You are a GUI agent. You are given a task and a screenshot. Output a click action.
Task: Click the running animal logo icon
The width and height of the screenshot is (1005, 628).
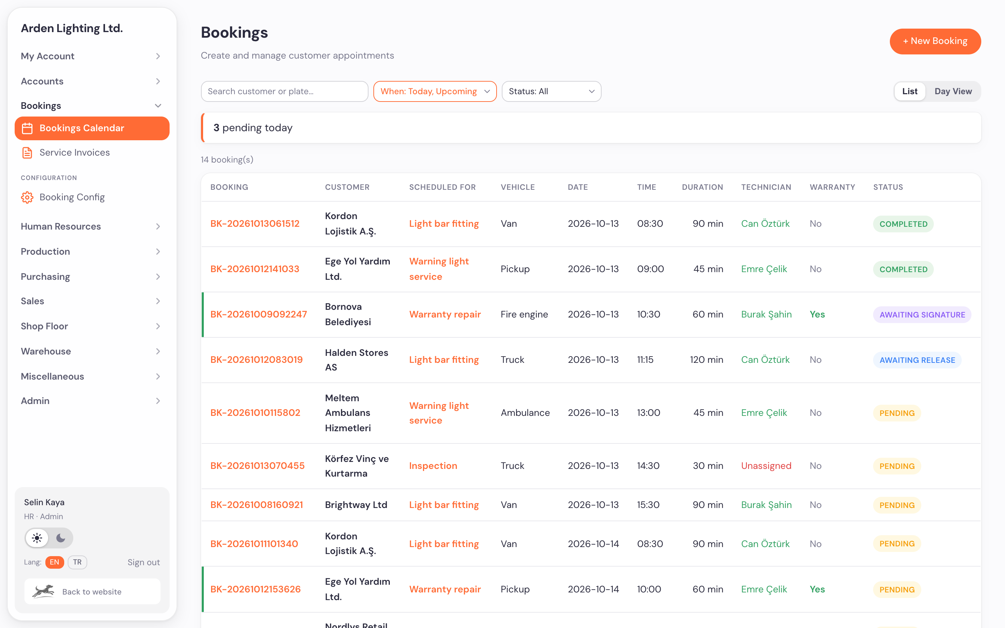tap(43, 591)
